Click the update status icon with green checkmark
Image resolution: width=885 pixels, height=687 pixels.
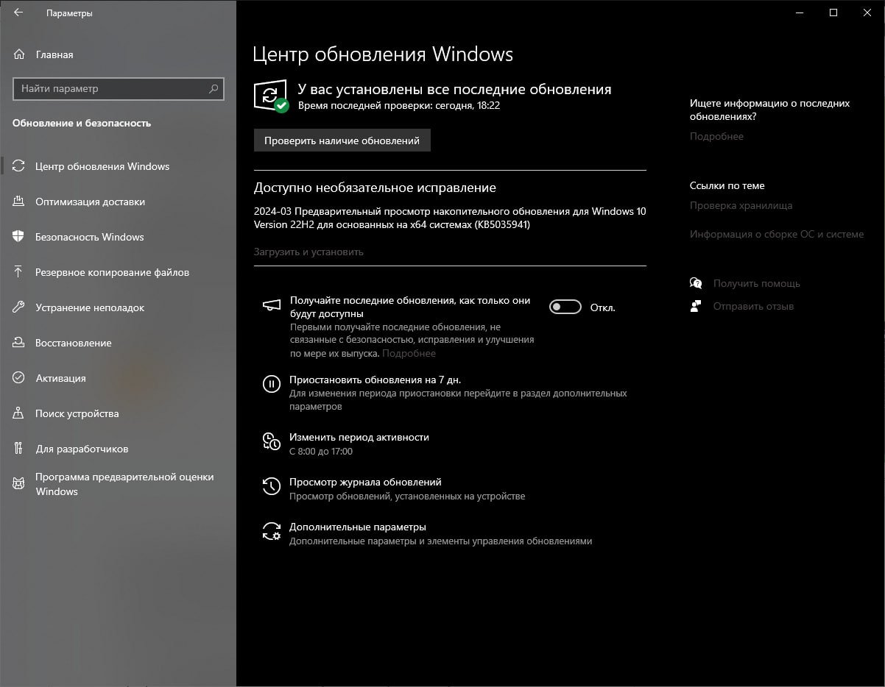pyautogui.click(x=271, y=96)
